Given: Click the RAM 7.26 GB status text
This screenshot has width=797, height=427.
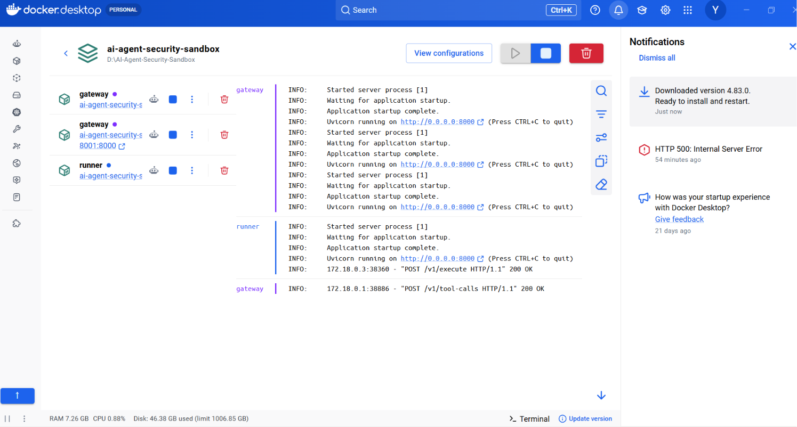Looking at the screenshot, I should click(x=69, y=419).
